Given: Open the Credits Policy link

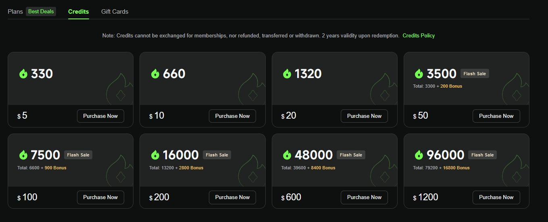Looking at the screenshot, I should [419, 35].
